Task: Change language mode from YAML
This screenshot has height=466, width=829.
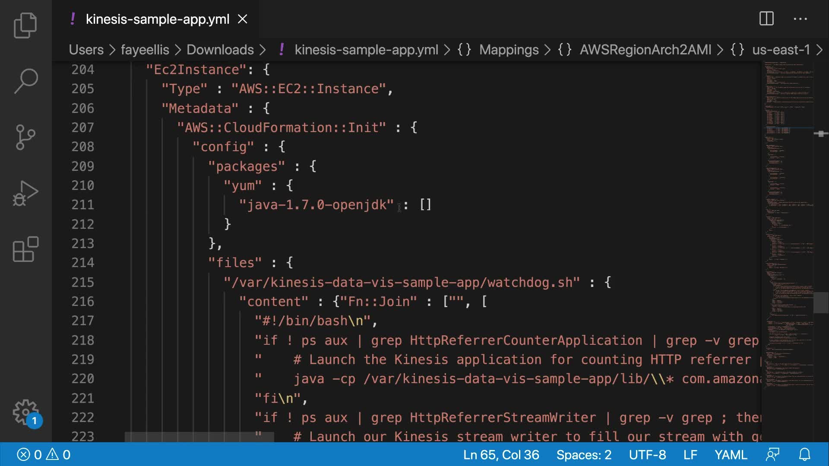Action: coord(731,455)
